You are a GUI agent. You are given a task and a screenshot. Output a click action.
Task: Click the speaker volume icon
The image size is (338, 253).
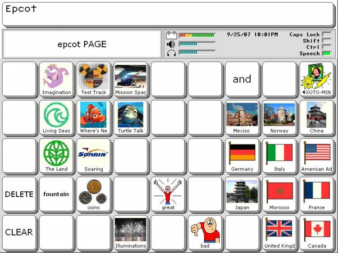171,45
